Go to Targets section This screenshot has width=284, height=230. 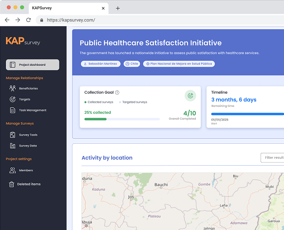[x=25, y=99]
